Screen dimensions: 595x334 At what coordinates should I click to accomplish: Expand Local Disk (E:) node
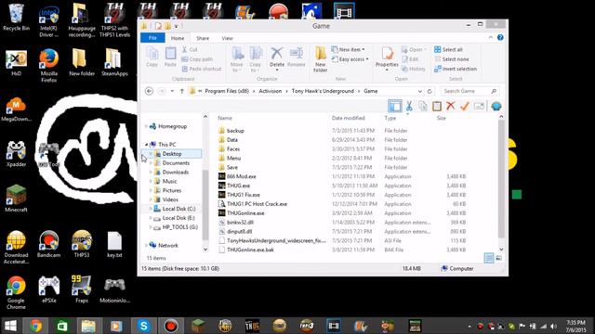[x=151, y=218]
